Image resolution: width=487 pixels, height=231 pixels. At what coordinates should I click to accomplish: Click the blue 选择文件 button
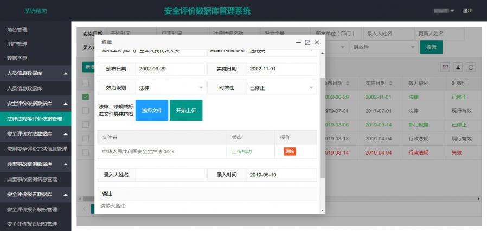tap(152, 110)
